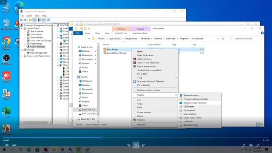Click the Uninstall Foxit Reader file icon
This screenshot has height=153, width=272.
[105, 53]
